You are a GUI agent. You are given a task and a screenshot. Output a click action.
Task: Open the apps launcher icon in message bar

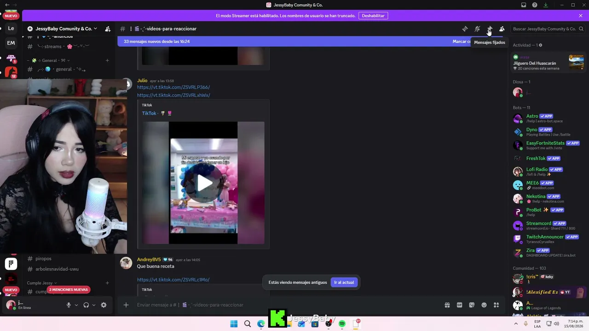(496, 305)
